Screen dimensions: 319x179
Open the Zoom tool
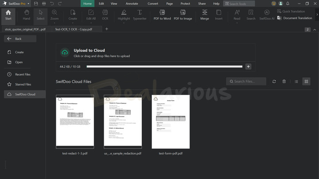(54, 15)
